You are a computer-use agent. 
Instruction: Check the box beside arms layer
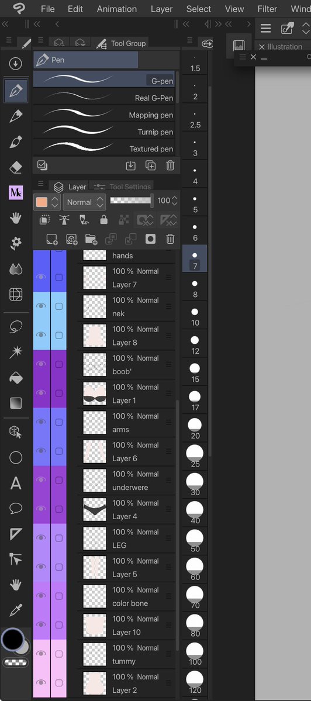coord(59,422)
